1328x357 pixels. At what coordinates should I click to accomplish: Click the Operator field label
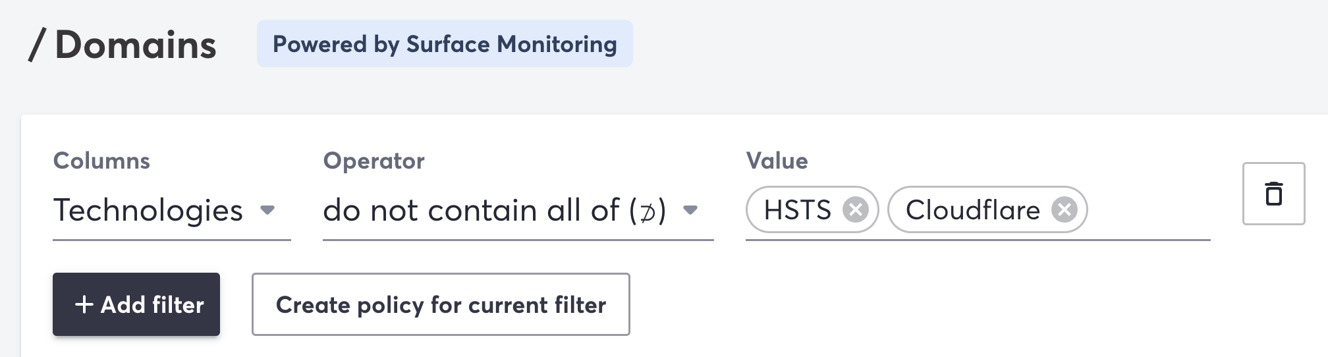373,161
